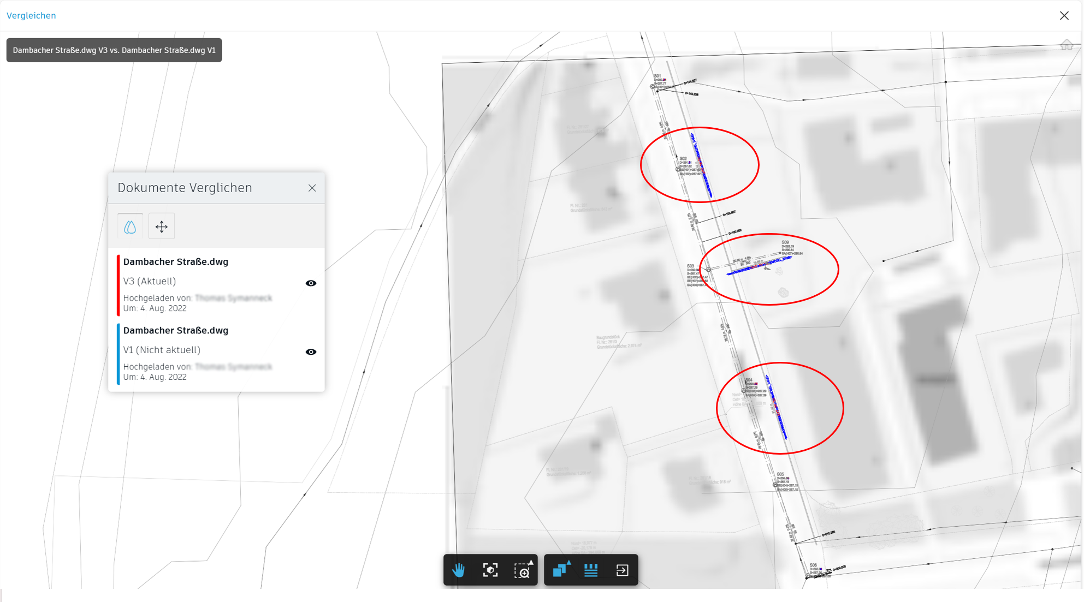Click the blue V1 color indicator bar
Screen dimensions: 1084x602
119,354
